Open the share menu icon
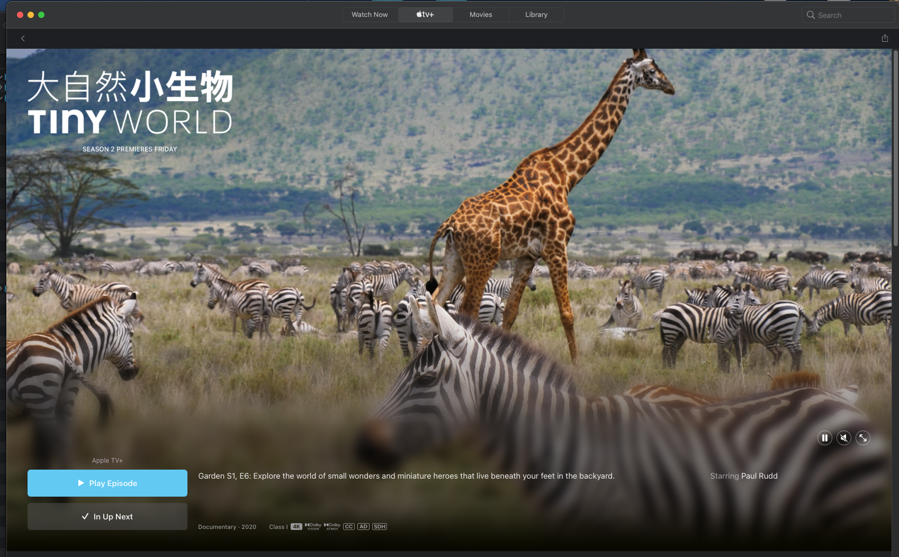This screenshot has width=899, height=557. 885,38
